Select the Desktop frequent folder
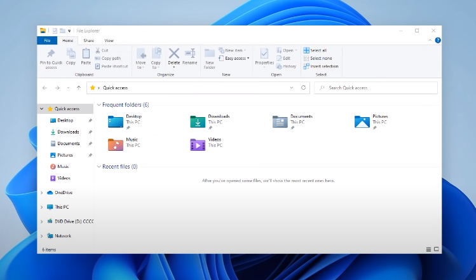476x280 pixels. (x=125, y=122)
